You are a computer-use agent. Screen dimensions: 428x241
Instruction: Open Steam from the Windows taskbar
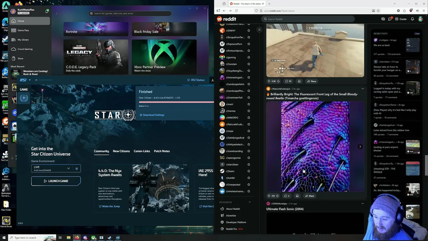click(110, 238)
